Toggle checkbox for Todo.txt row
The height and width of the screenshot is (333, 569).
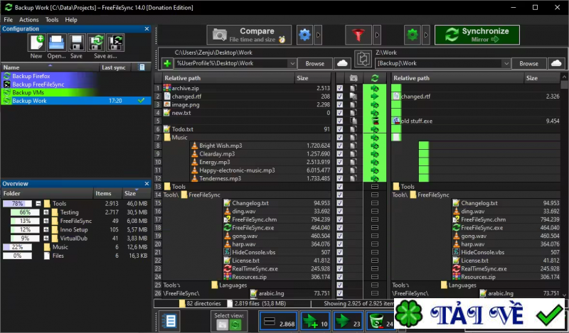coord(340,129)
